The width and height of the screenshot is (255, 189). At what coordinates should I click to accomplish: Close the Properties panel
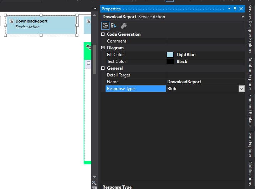[241, 9]
